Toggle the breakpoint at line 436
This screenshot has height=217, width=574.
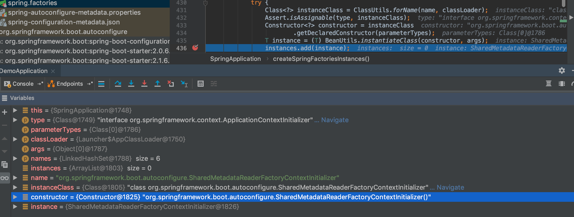195,48
